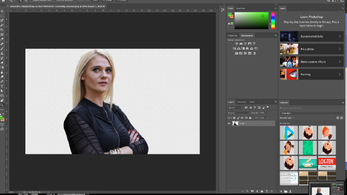The height and width of the screenshot is (195, 347).
Task: Hide Layer 1 with eye icon
Action: coord(229,124)
